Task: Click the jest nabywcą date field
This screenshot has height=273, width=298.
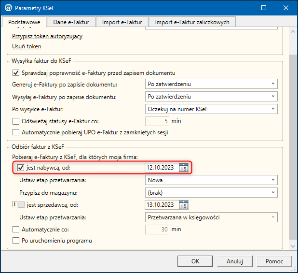Action: click(x=161, y=168)
